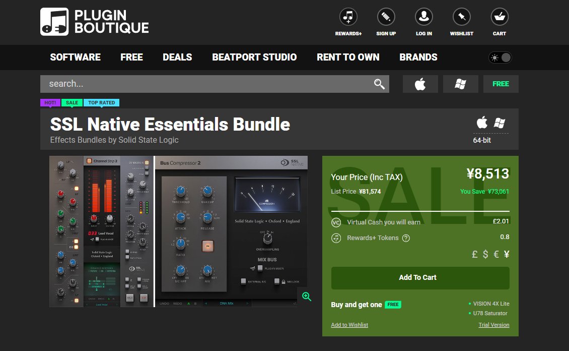Click the Add To Cart button
The image size is (569, 351).
420,278
